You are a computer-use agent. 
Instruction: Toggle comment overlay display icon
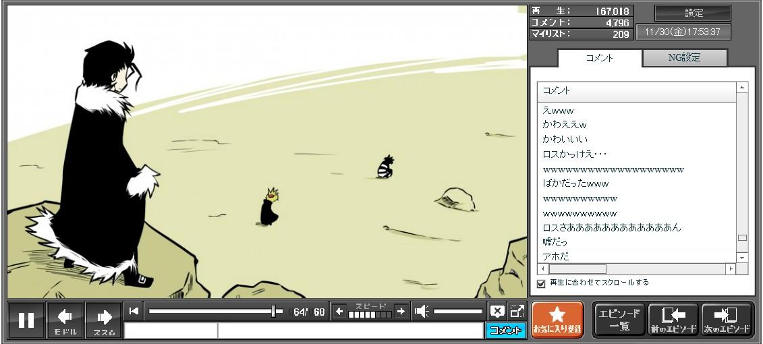[x=497, y=311]
